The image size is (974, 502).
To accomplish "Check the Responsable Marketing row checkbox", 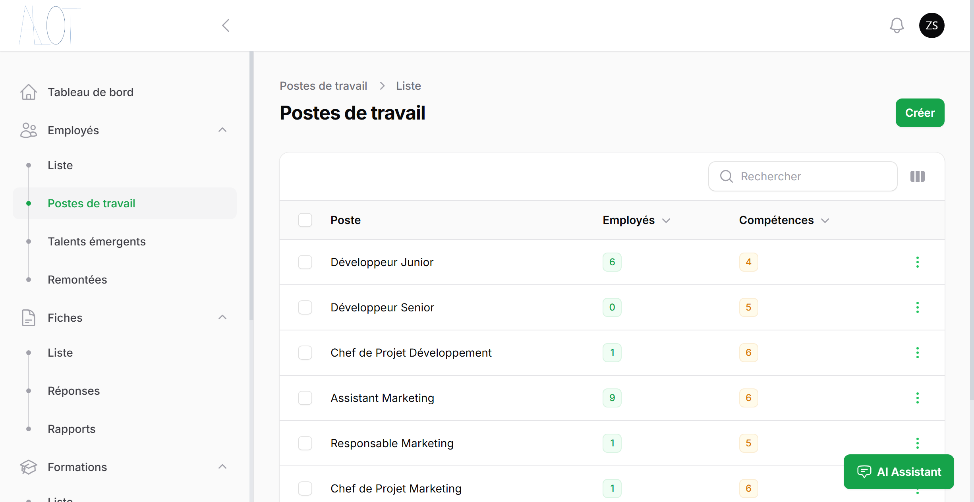I will click(305, 443).
